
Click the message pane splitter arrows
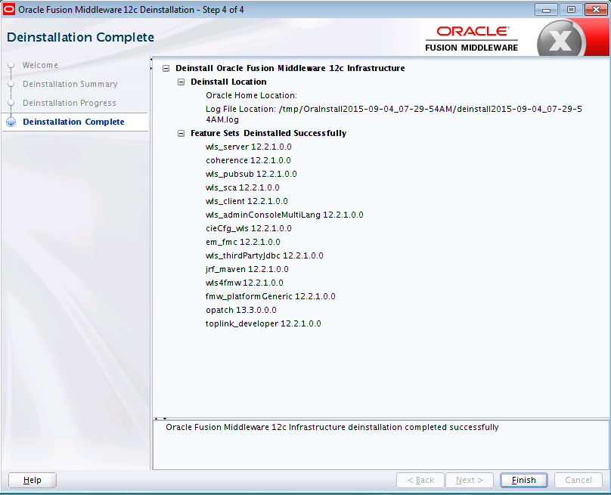[x=160, y=419]
